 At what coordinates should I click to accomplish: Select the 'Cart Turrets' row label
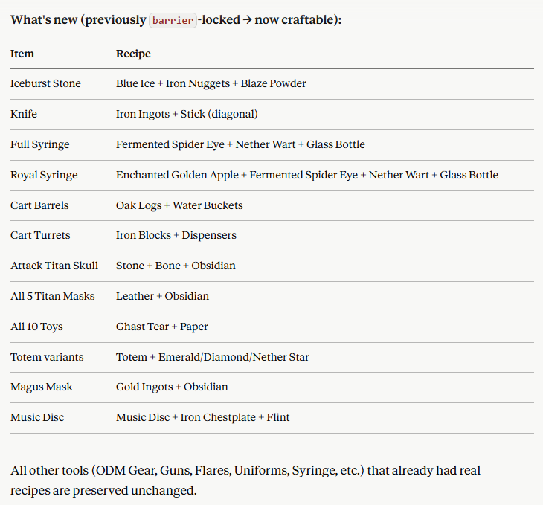(x=40, y=235)
